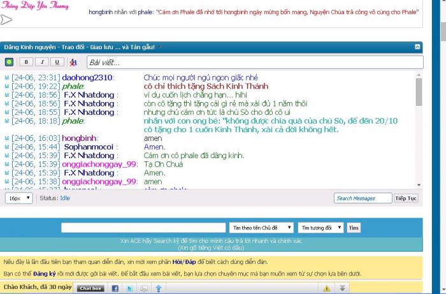The width and height of the screenshot is (446, 294).
Task: Open the 'Tìm theo tên Chủ đề' dropdown
Action: [x=262, y=228]
